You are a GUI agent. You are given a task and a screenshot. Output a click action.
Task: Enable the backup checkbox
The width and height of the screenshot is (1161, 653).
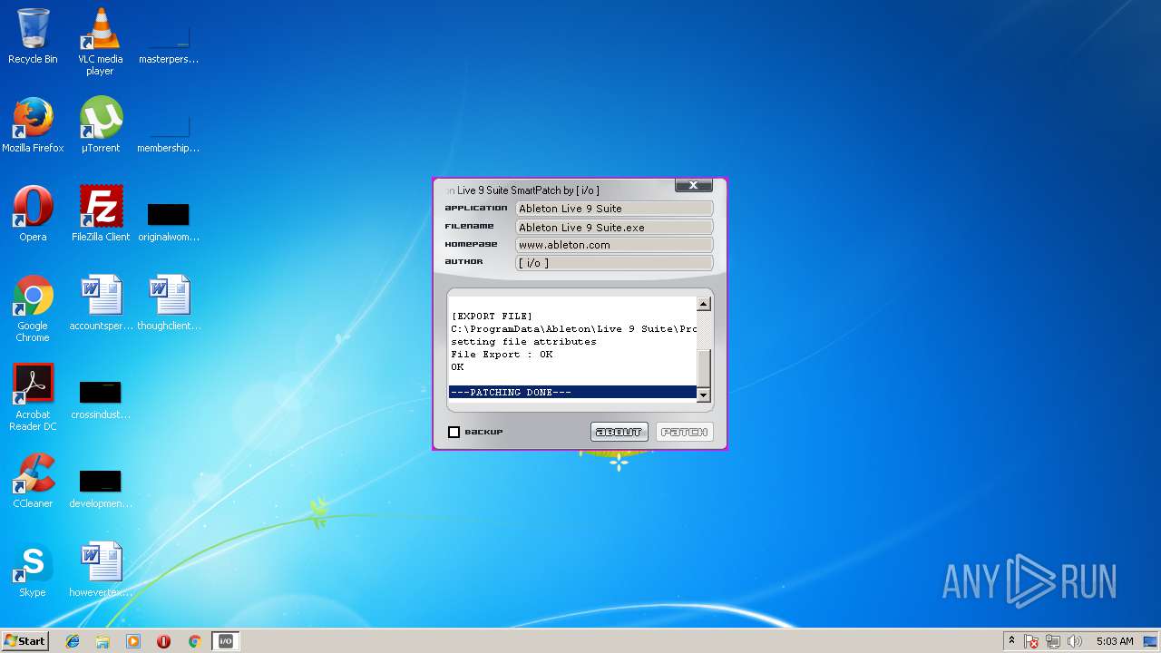[x=454, y=432]
